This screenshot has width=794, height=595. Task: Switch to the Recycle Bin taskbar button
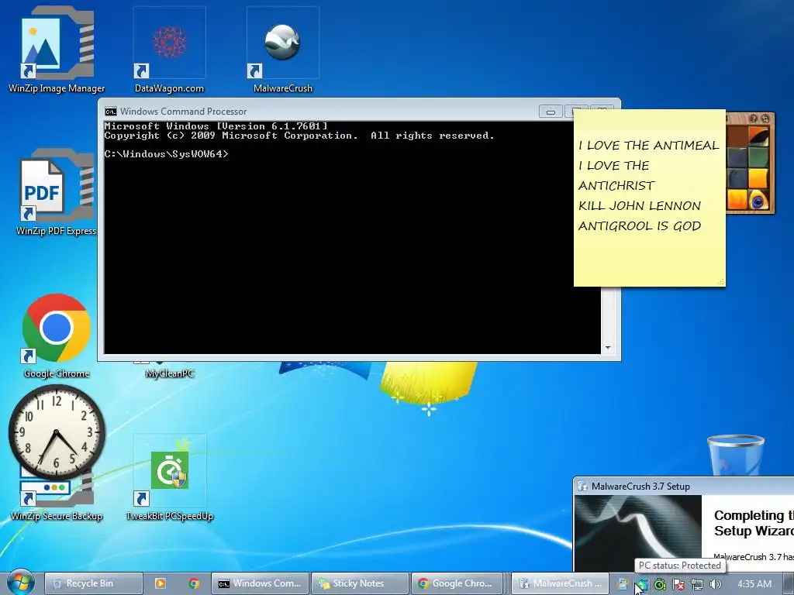click(x=93, y=583)
